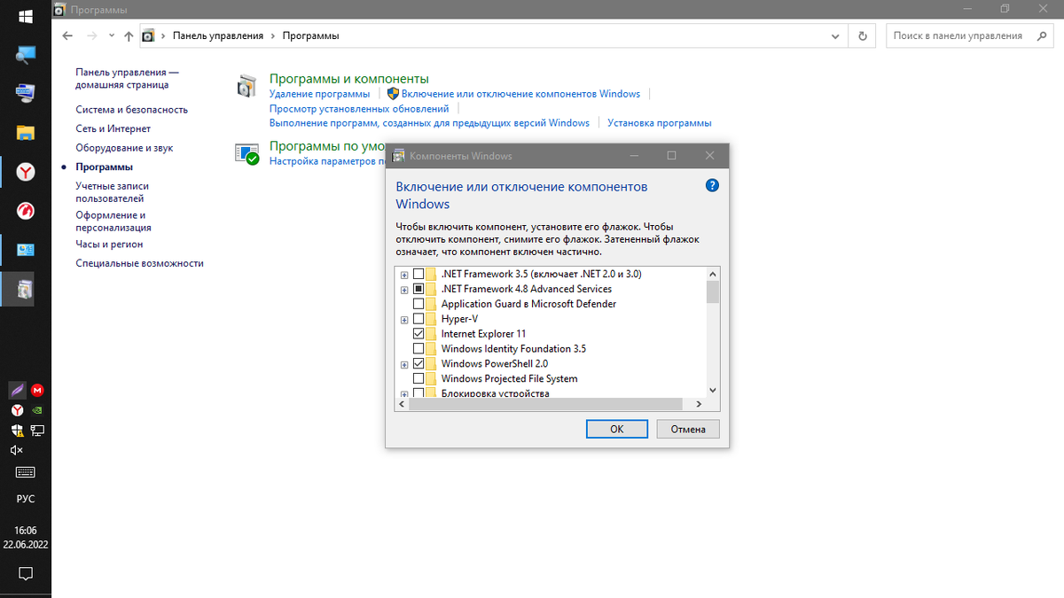Open the NVIDIA icon in the system tray
The width and height of the screenshot is (1064, 598).
37,410
